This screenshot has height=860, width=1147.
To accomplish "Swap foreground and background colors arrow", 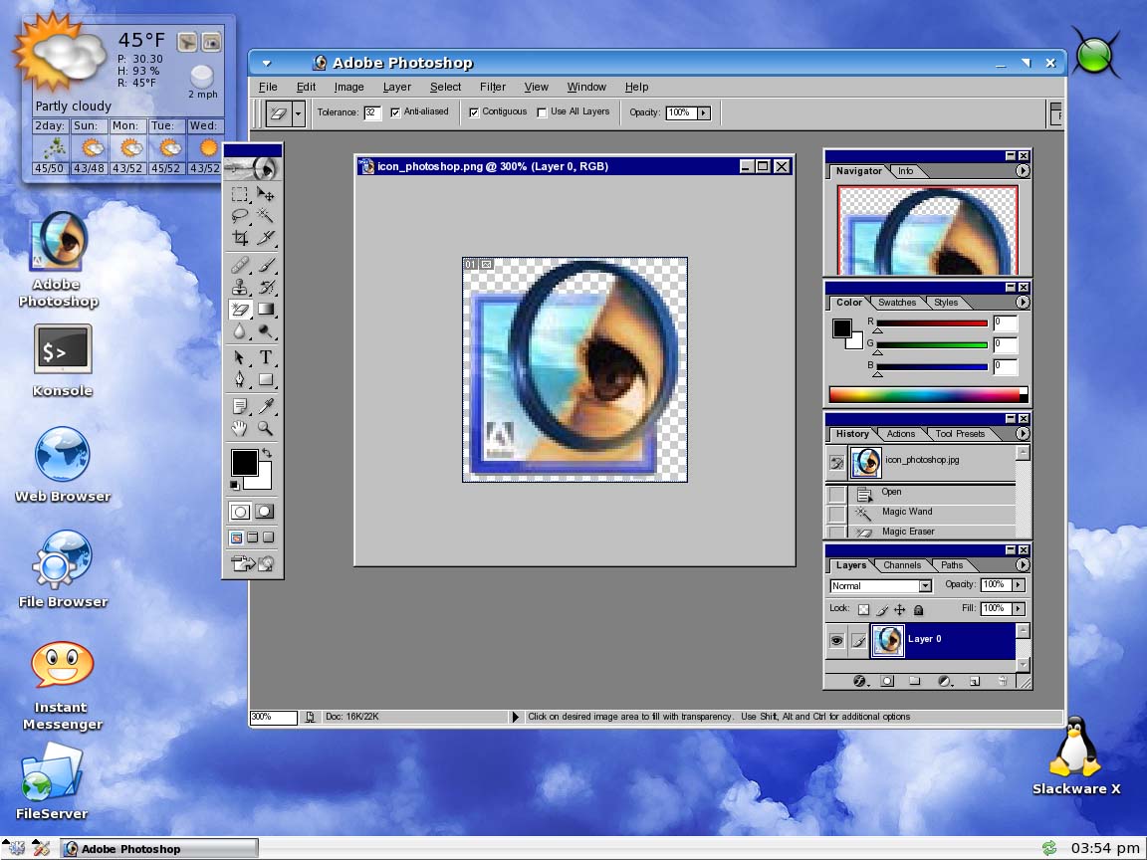I will [267, 454].
